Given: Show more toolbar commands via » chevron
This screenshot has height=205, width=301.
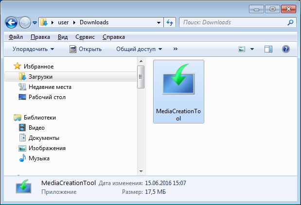Looking at the screenshot, I should pos(175,49).
